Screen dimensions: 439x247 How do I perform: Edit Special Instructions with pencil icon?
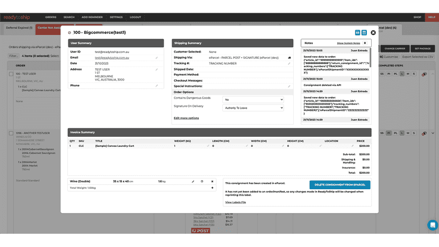(289, 86)
